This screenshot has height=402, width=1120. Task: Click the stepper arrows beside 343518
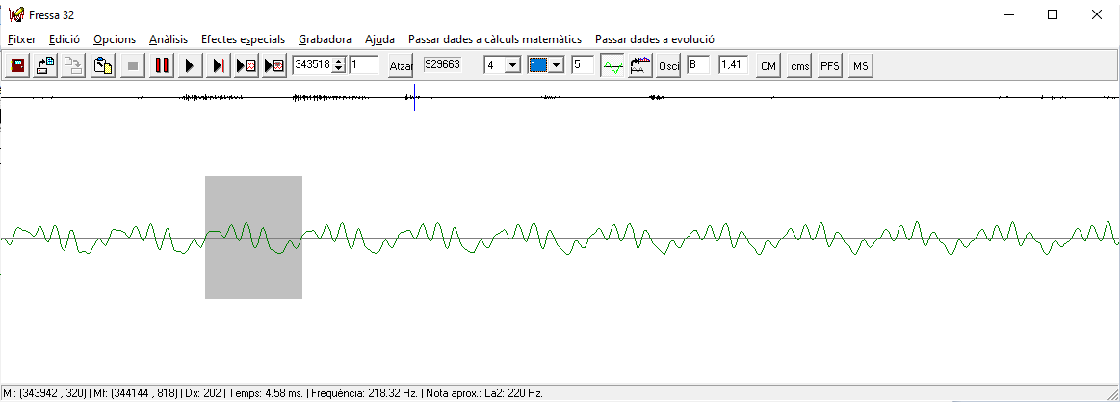click(338, 65)
